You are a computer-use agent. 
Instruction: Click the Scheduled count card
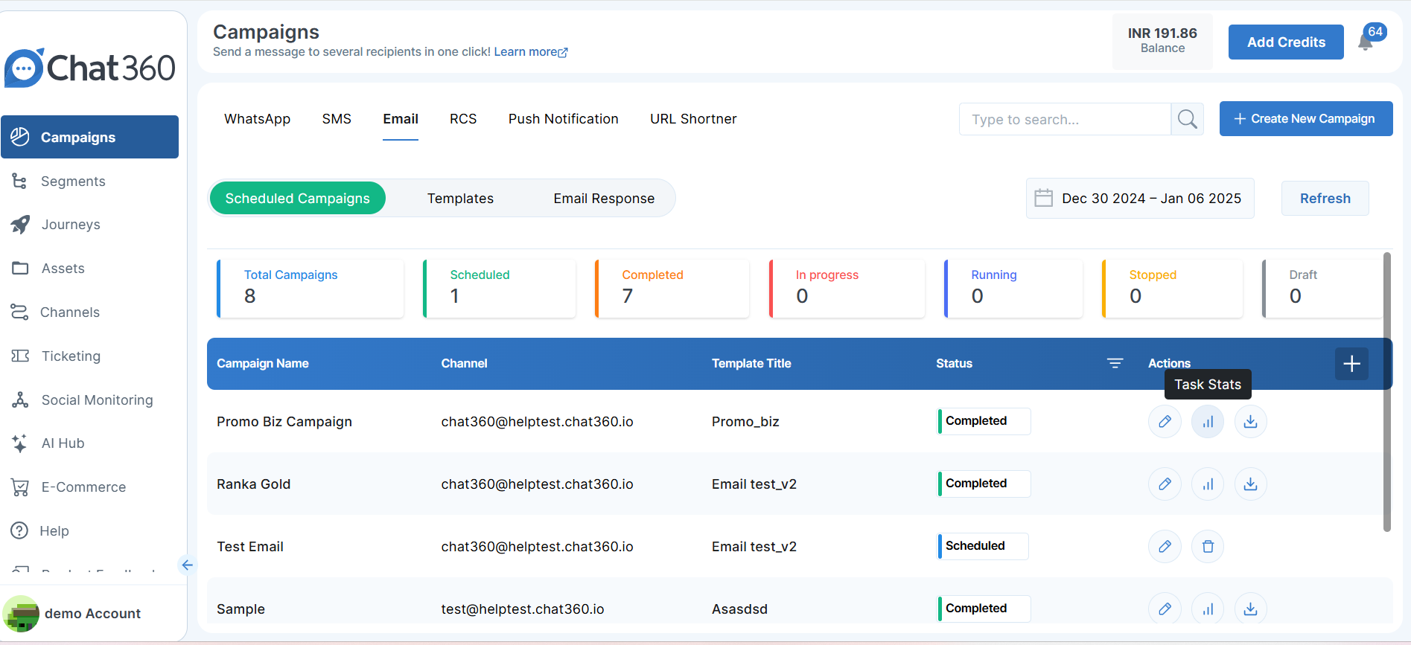(x=499, y=289)
